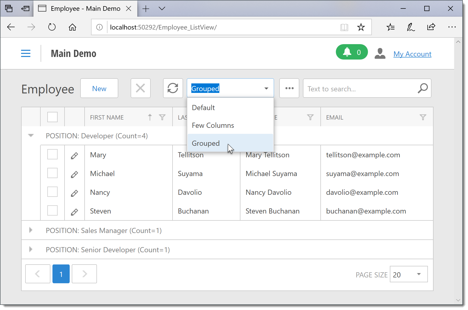This screenshot has width=468, height=310.
Task: Open the My Account link
Action: tap(412, 54)
